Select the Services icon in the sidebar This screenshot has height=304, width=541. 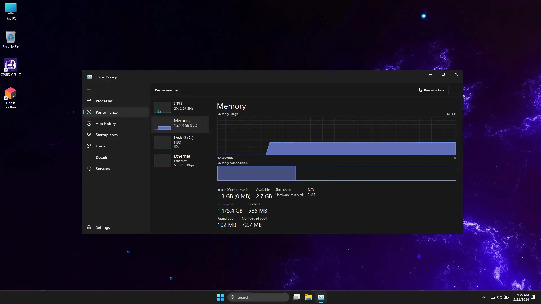pos(89,168)
